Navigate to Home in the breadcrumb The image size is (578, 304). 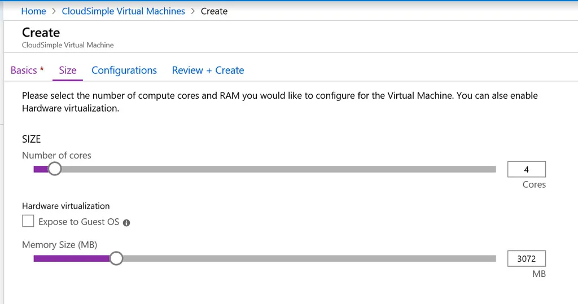click(33, 11)
